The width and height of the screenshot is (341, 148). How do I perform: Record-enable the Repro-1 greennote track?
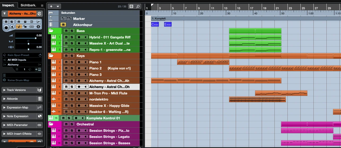(x=79, y=50)
